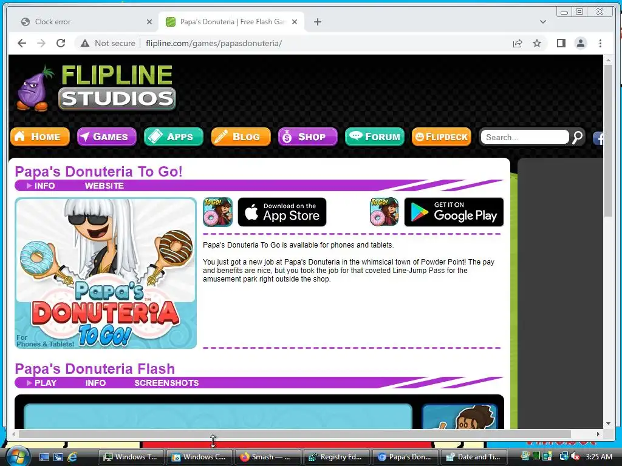This screenshot has height=466, width=622.
Task: Click the Papa's Donuteria Flash heading
Action: pyautogui.click(x=95, y=369)
